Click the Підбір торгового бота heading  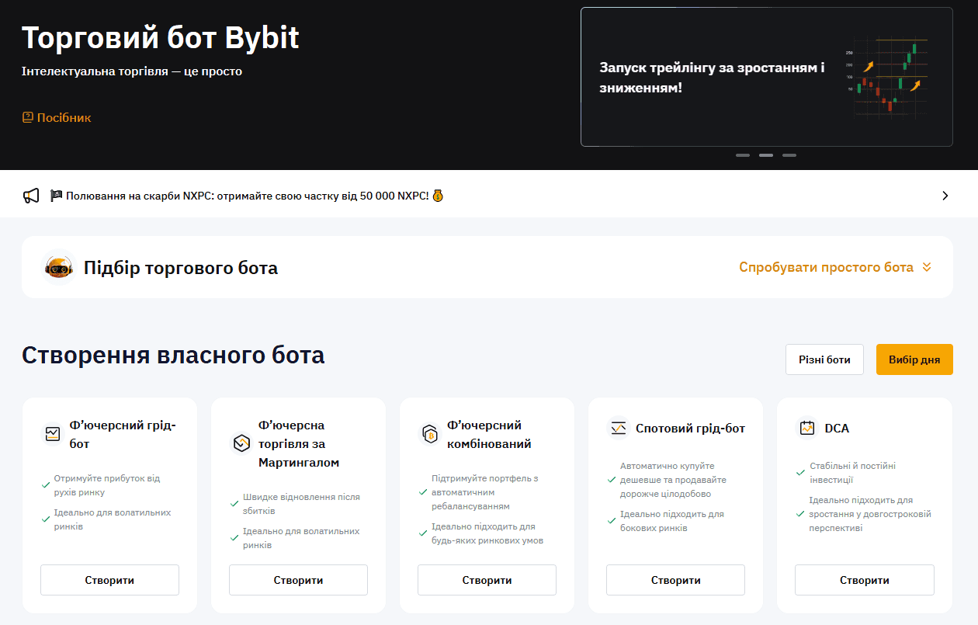pyautogui.click(x=181, y=268)
